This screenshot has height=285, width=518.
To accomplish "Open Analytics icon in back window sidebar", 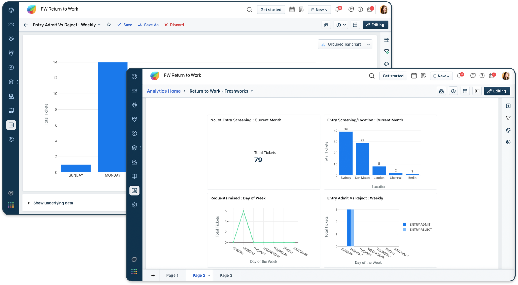I will pyautogui.click(x=11, y=125).
